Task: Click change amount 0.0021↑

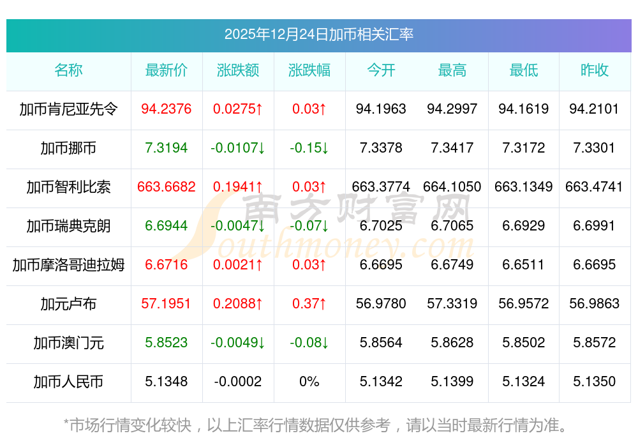Action: click(238, 265)
